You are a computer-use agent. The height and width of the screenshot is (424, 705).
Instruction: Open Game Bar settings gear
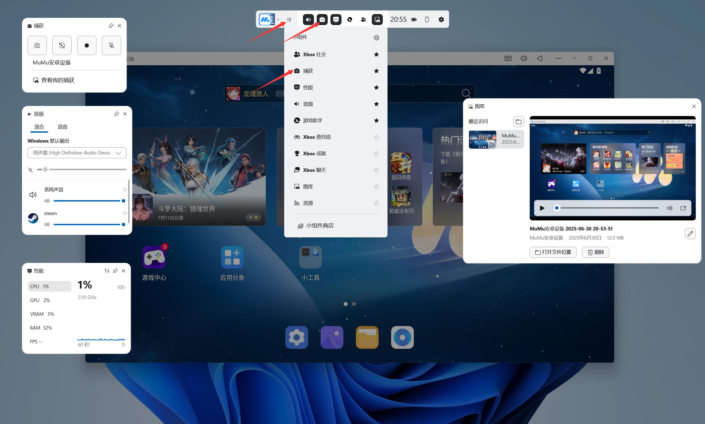click(441, 20)
